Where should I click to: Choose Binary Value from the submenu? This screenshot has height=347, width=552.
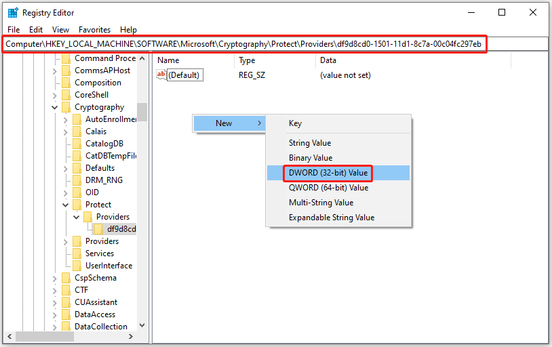coord(338,158)
